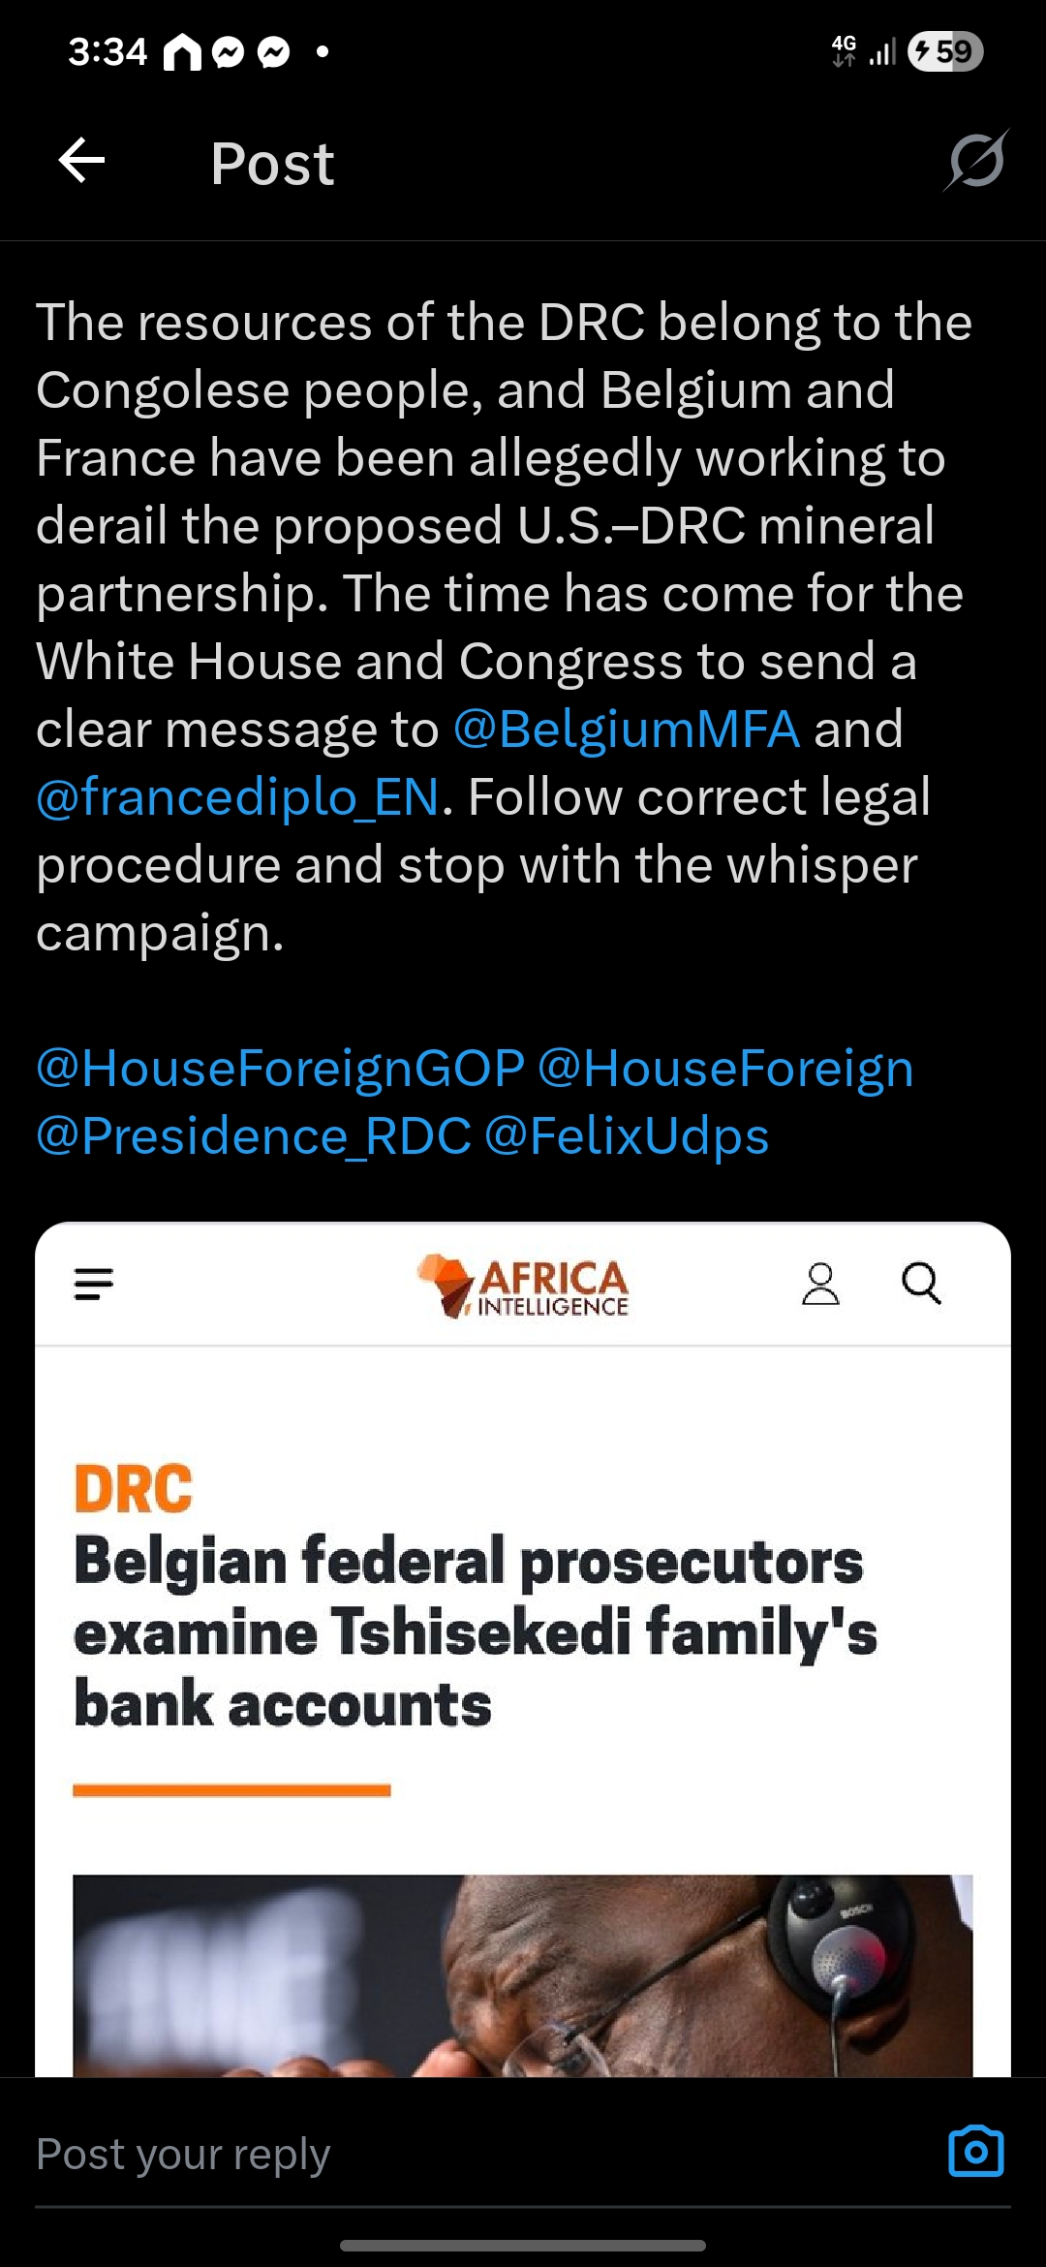
Task: Tap the camera icon in reply bar
Action: (975, 2151)
